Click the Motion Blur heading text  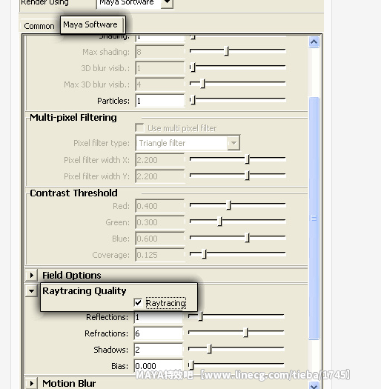click(x=69, y=384)
